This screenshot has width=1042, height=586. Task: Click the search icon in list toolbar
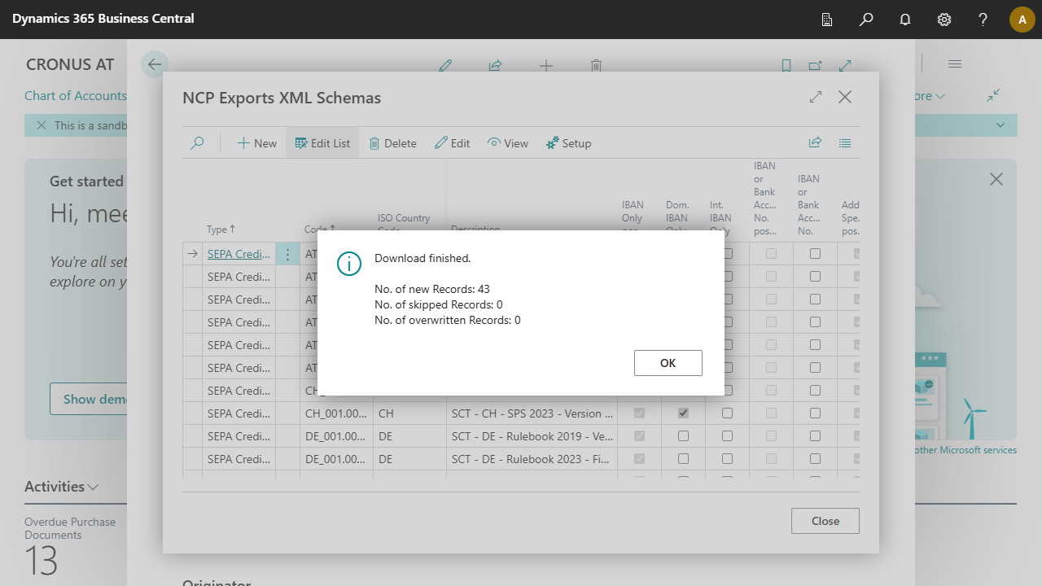pos(197,143)
